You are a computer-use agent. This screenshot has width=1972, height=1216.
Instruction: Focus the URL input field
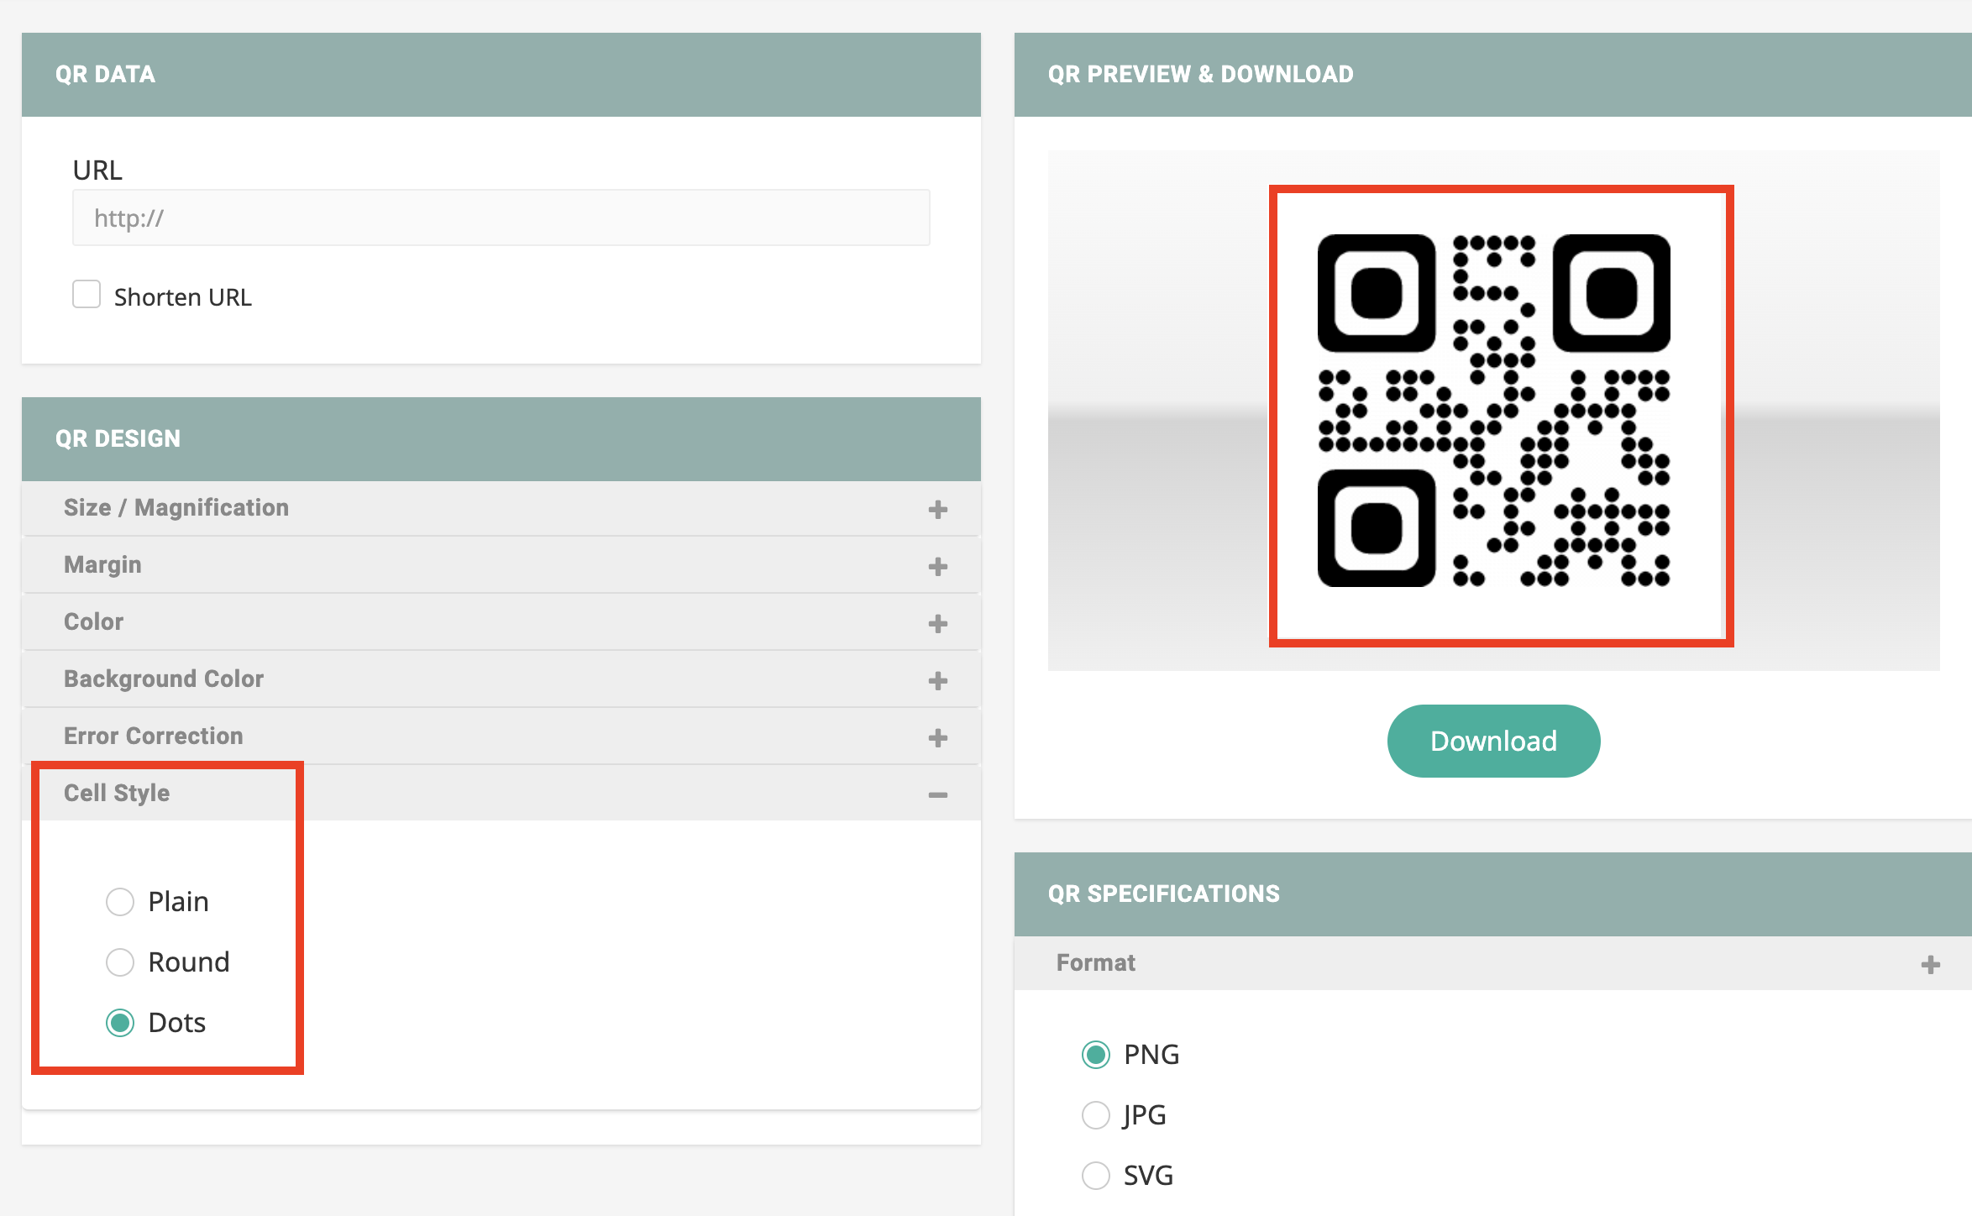click(x=501, y=218)
